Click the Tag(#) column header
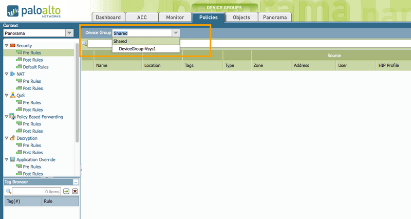The image size is (411, 219). pyautogui.click(x=23, y=201)
